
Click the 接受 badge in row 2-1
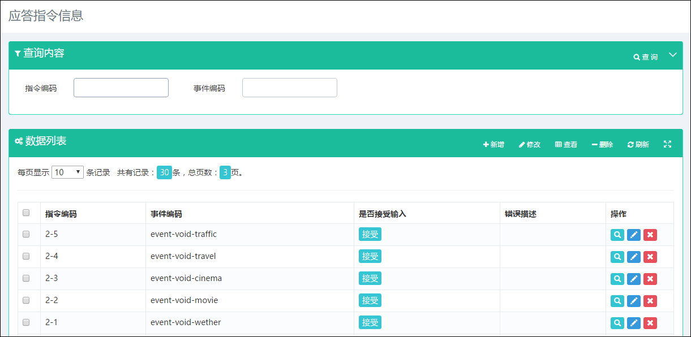point(370,322)
